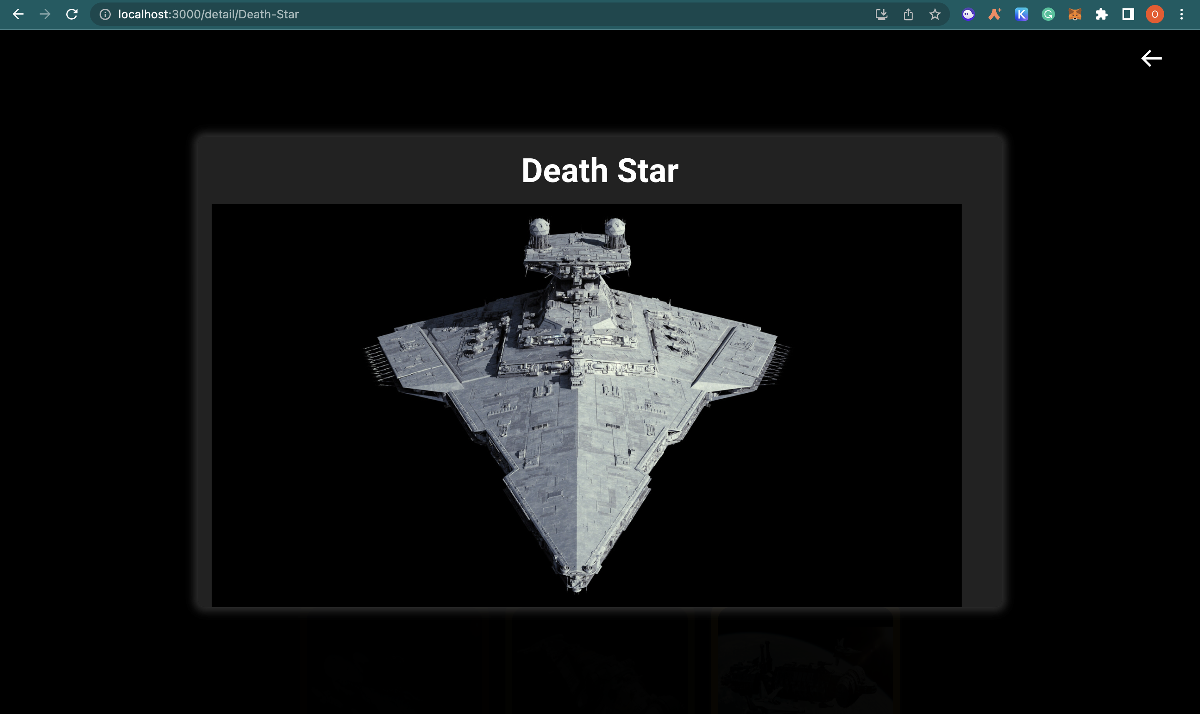The width and height of the screenshot is (1200, 714).
Task: View site information icon before URL
Action: coord(105,15)
